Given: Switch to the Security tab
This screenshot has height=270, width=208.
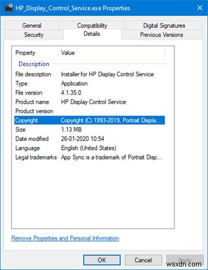Looking at the screenshot, I should coord(34,35).
